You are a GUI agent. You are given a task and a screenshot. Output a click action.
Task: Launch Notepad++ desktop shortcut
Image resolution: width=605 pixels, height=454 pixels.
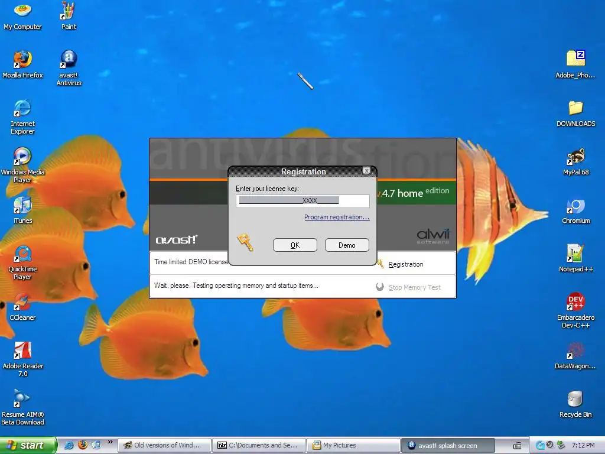575,259
